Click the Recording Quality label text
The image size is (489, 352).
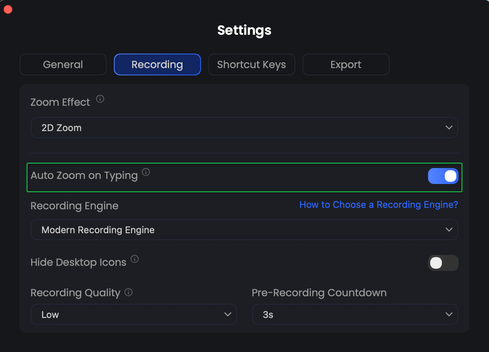75,293
